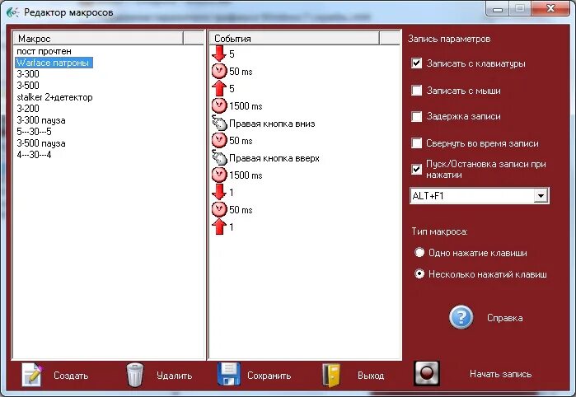
Task: Minimize the Редактор макросов window
Action: click(498, 9)
